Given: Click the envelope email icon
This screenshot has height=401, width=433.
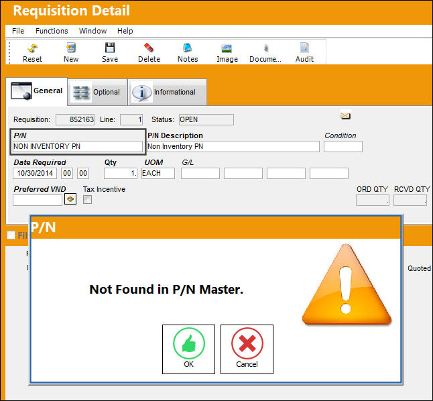Looking at the screenshot, I should [x=345, y=115].
